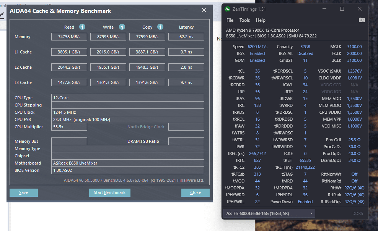Click the info icon beside Write column
The image size is (378, 231).
122,27
